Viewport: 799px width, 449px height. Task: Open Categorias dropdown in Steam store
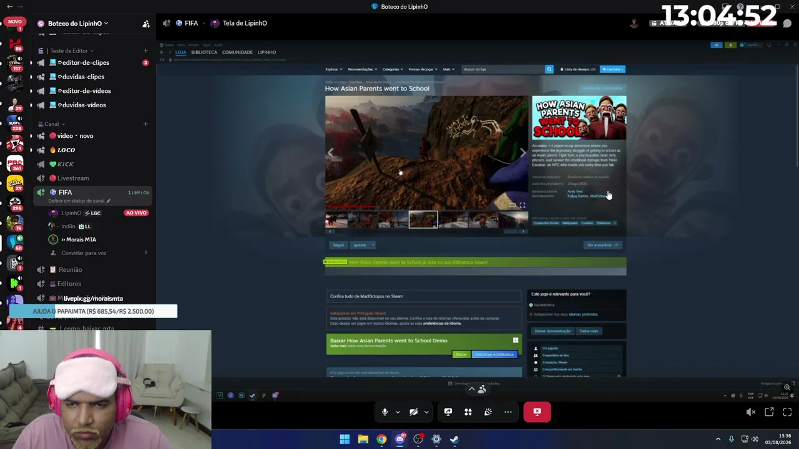click(393, 69)
